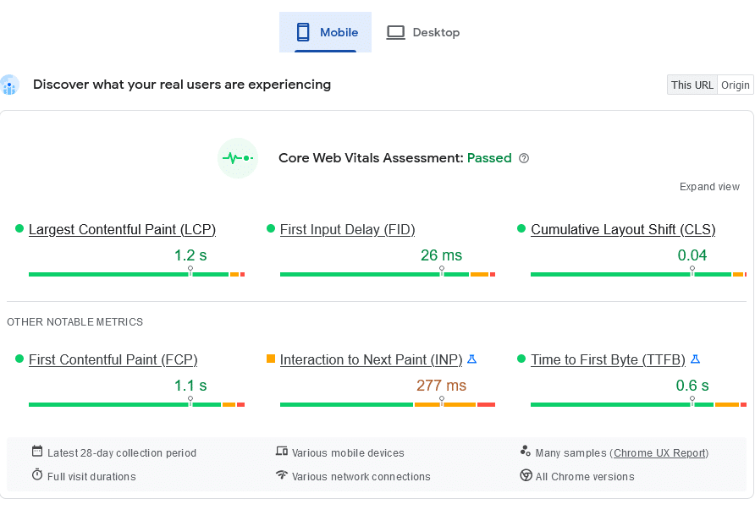Click the network connections wifi icon
The width and height of the screenshot is (755, 515).
pyautogui.click(x=282, y=475)
